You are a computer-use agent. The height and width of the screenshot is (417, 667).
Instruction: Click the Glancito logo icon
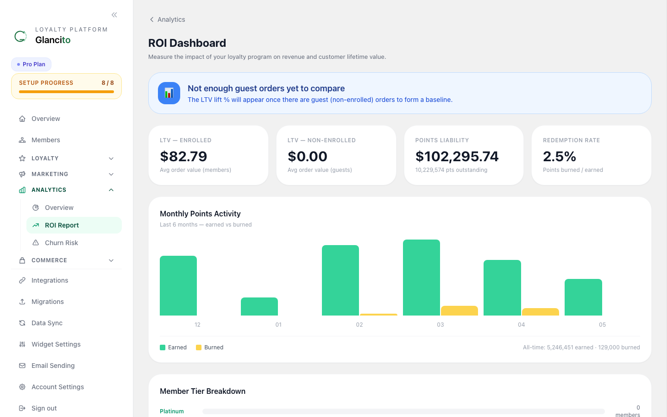20,36
